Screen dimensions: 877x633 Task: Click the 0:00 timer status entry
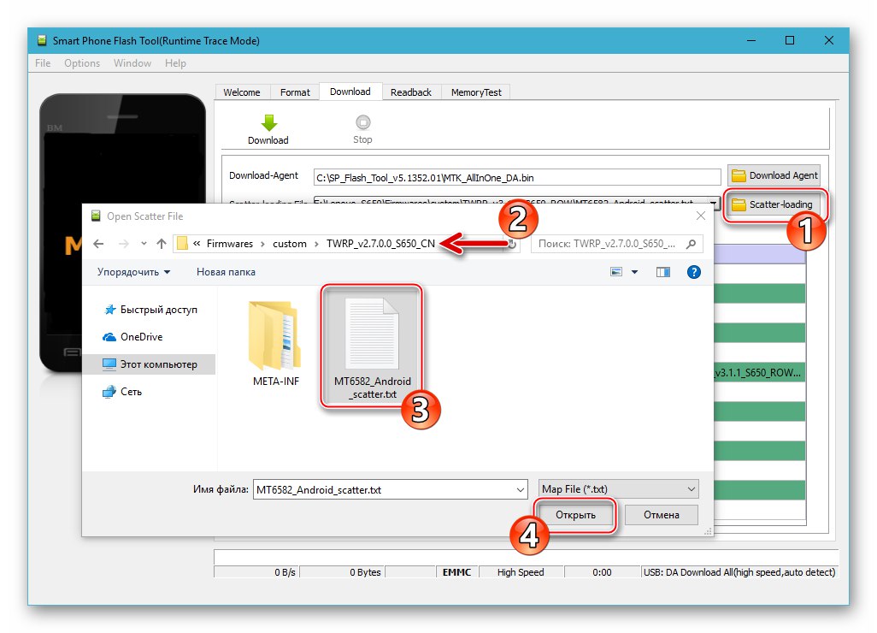click(x=602, y=572)
